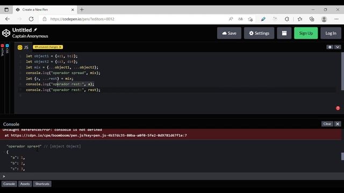Close the Create a New Pen tab
This screenshot has height=193, width=344.
(73, 10)
